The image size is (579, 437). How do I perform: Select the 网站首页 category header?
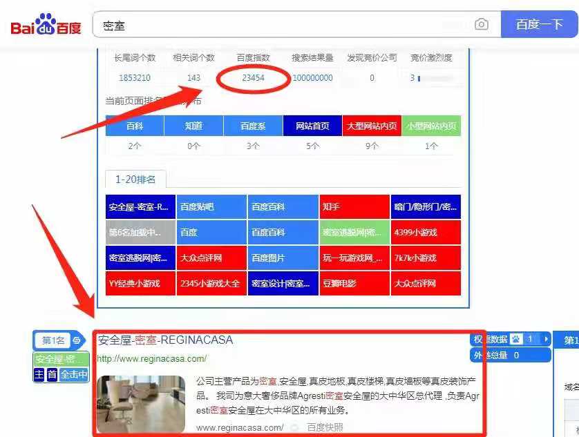[312, 126]
